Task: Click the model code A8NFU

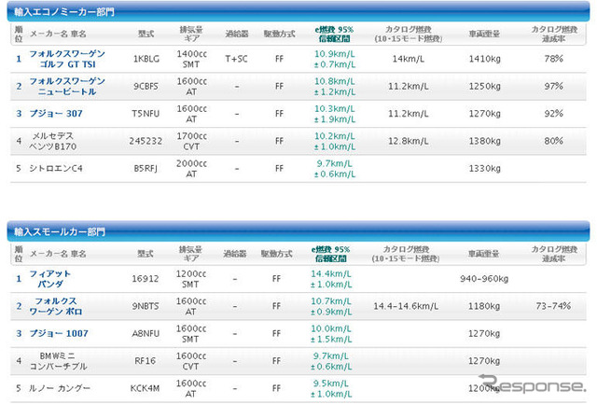Action: (x=146, y=334)
